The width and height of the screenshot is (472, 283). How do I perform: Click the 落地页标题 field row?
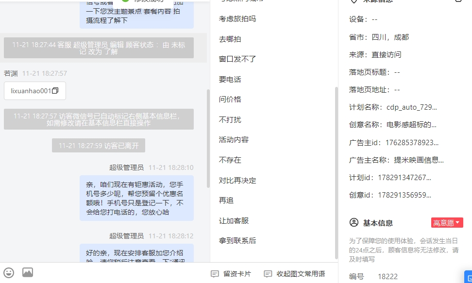click(x=374, y=72)
